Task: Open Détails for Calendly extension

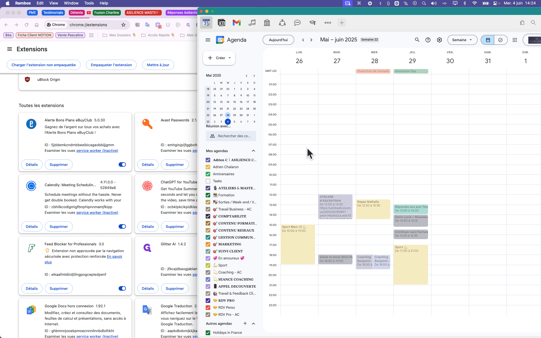Action: tap(32, 226)
